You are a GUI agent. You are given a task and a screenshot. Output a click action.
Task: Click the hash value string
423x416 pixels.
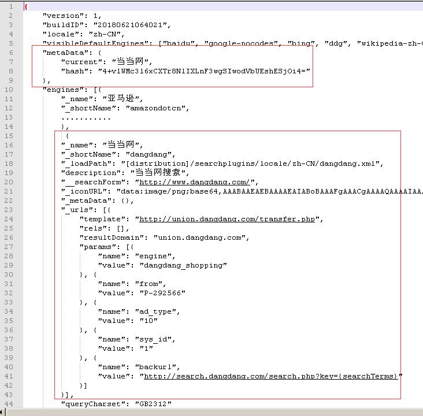tap(204, 71)
